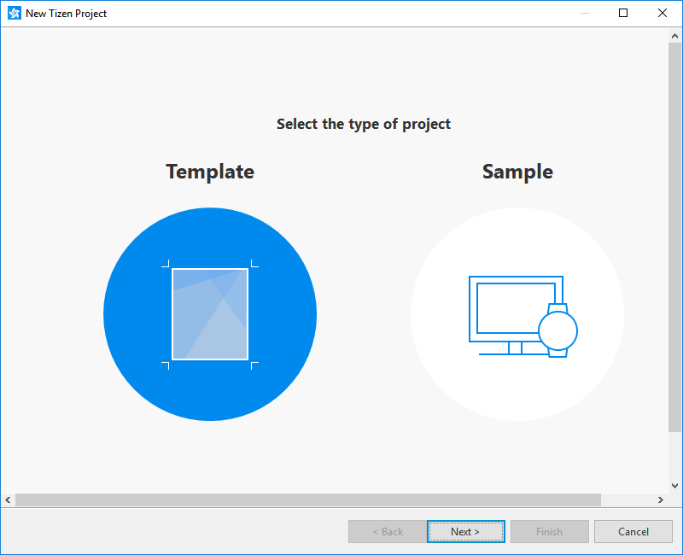Click the Sample heading text
The image size is (683, 555).
pyautogui.click(x=517, y=172)
